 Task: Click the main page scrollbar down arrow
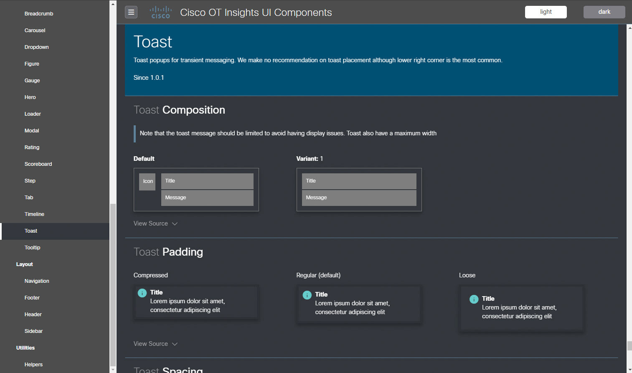pos(629,370)
